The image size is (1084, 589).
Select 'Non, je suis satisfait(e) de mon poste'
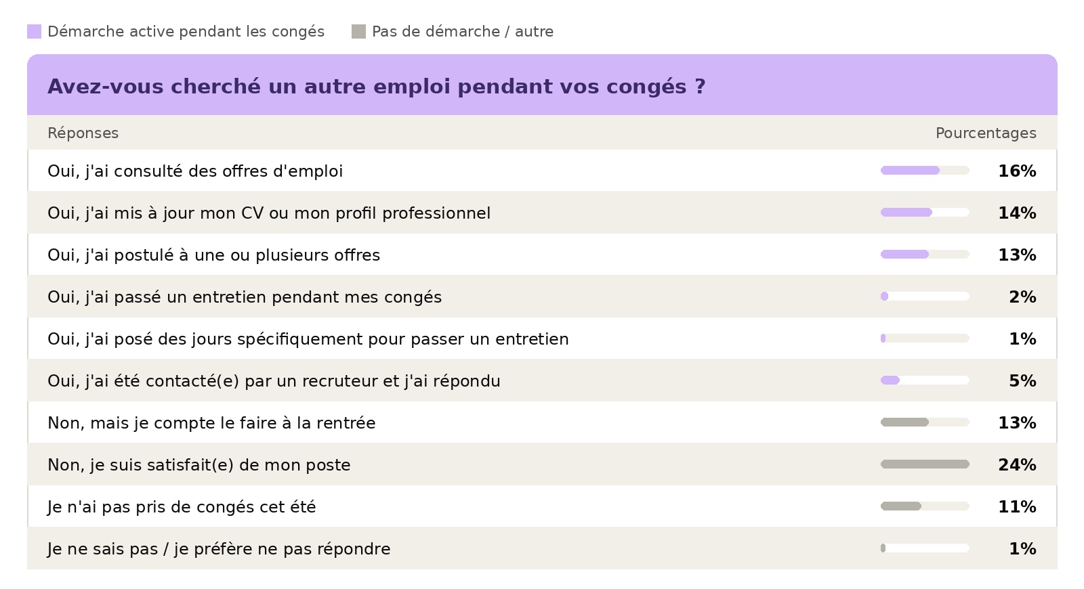542,464
